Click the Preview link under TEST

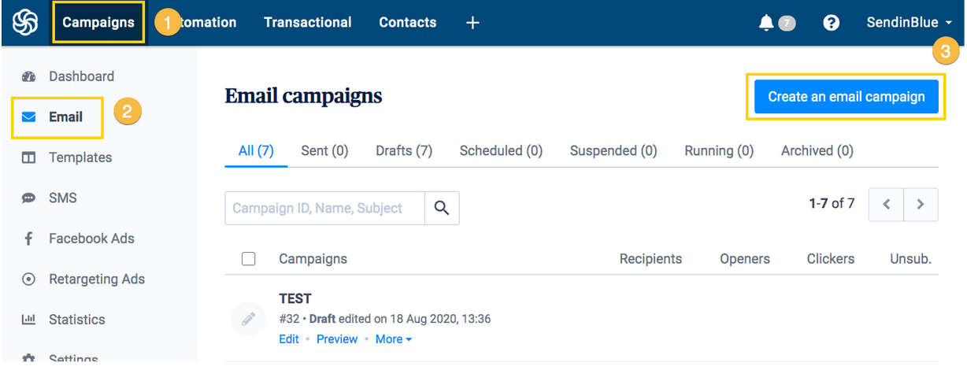337,339
